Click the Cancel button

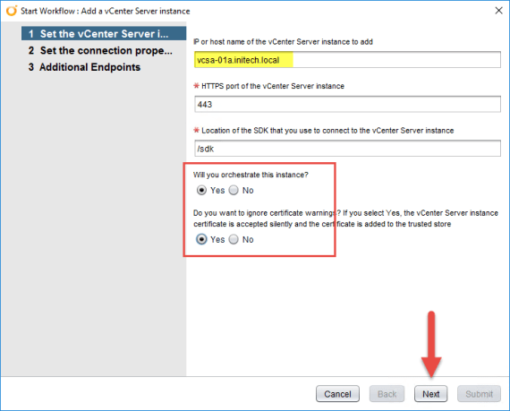[x=337, y=394]
